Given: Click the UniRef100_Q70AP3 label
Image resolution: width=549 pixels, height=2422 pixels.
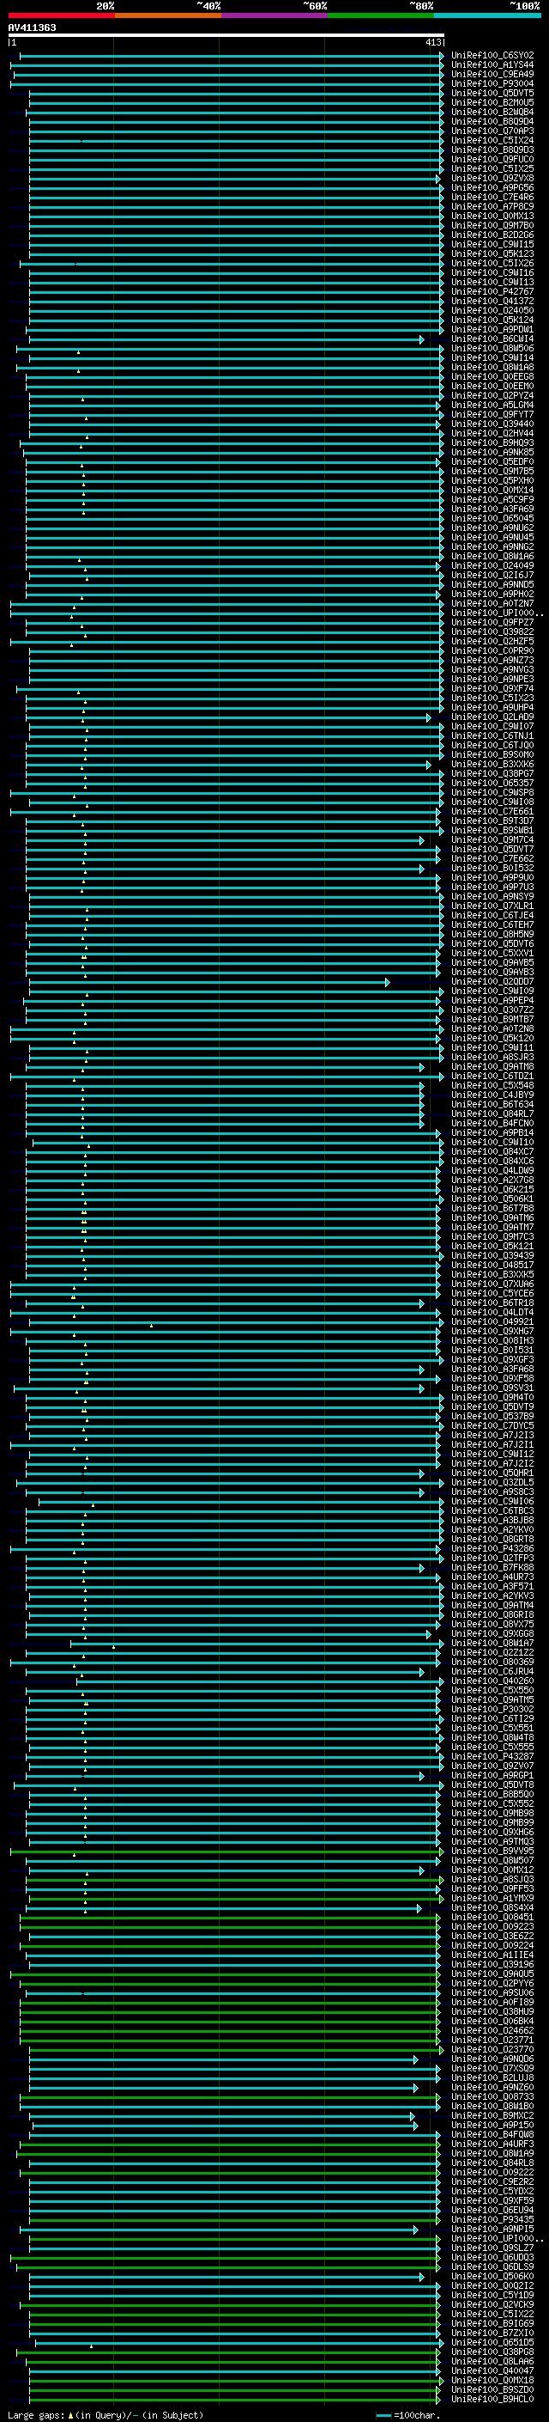Looking at the screenshot, I should (x=492, y=131).
